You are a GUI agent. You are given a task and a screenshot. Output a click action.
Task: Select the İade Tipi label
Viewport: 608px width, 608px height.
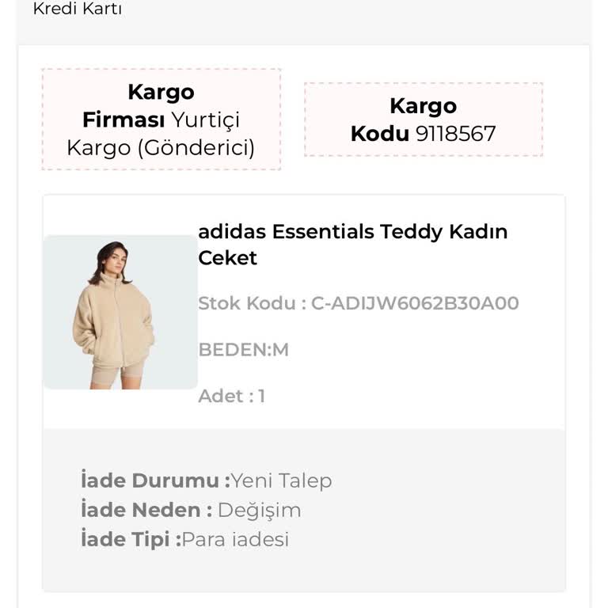pyautogui.click(x=131, y=540)
